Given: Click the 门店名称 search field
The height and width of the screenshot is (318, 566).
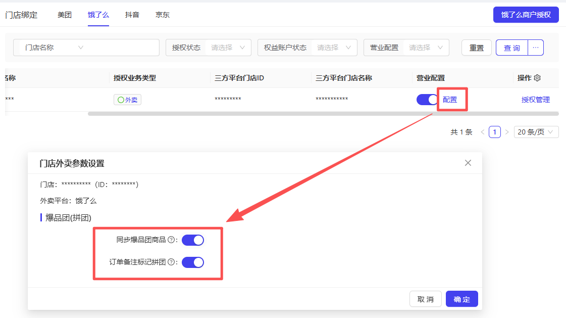Looking at the screenshot, I should pos(121,48).
